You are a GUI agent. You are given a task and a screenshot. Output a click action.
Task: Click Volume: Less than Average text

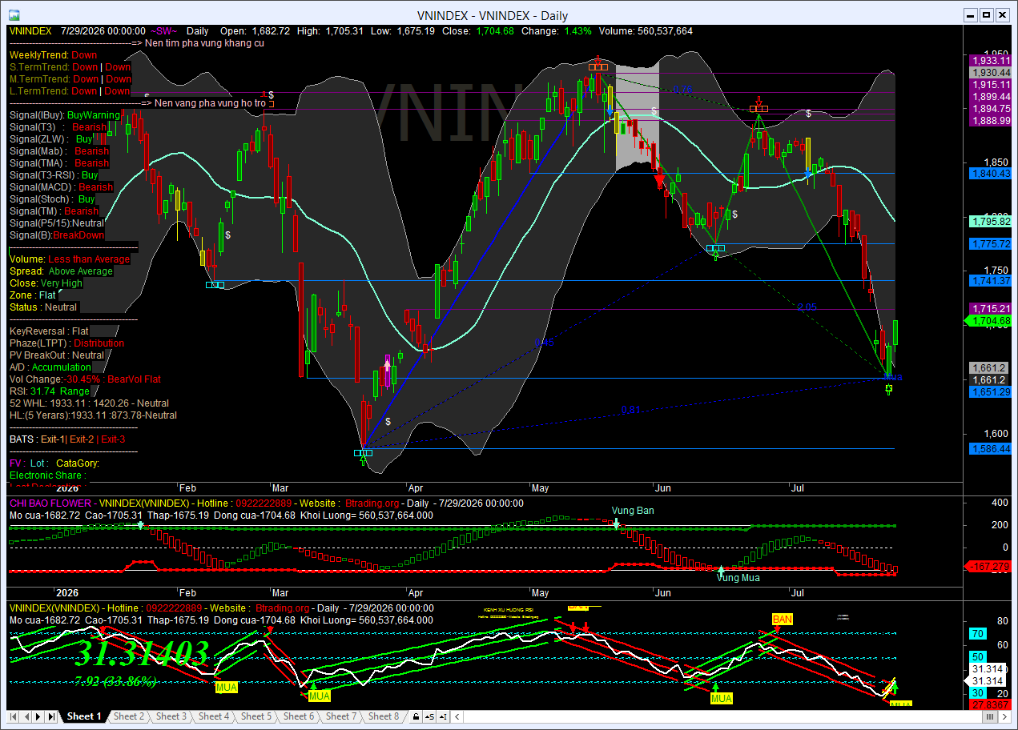(69, 259)
